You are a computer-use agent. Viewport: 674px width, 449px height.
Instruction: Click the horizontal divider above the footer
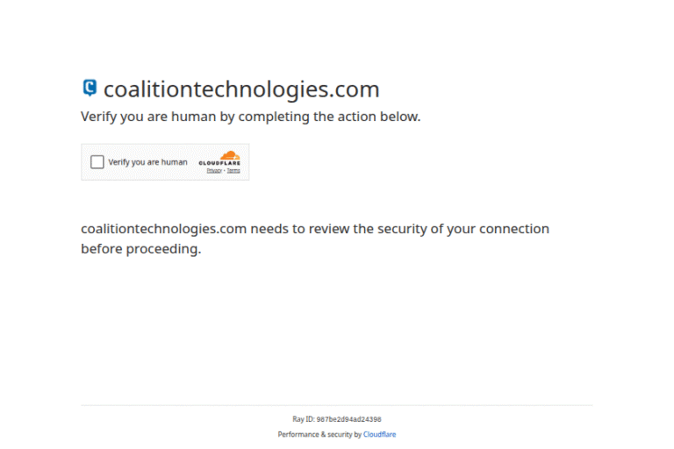point(337,405)
